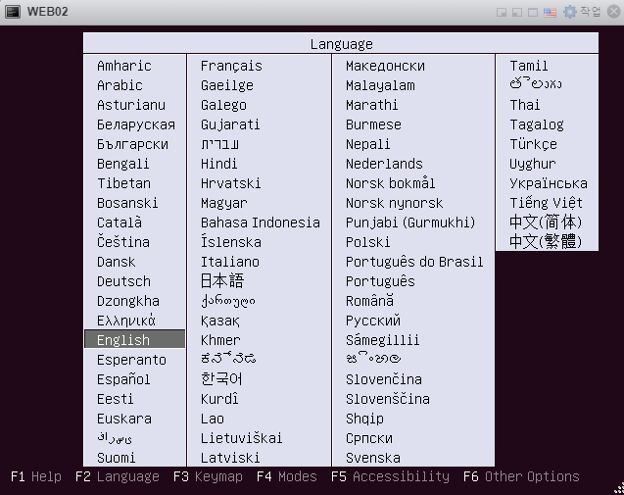Choose Gaeilge language
The width and height of the screenshot is (624, 495).
tap(227, 85)
